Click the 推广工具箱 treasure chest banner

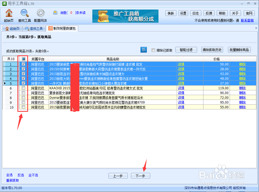point(125,16)
